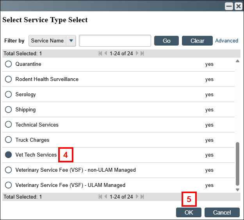This screenshot has width=244, height=220.
Task: Click 'yes' value in Vet Tech Services row
Action: pyautogui.click(x=209, y=155)
